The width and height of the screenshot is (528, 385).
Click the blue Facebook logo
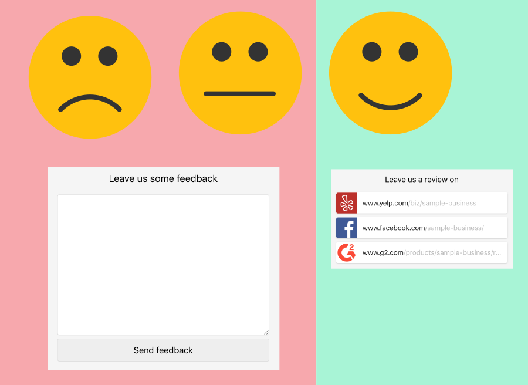[x=346, y=228]
